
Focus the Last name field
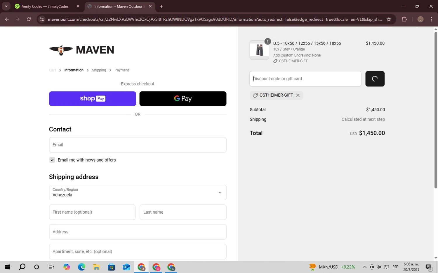pos(183,212)
